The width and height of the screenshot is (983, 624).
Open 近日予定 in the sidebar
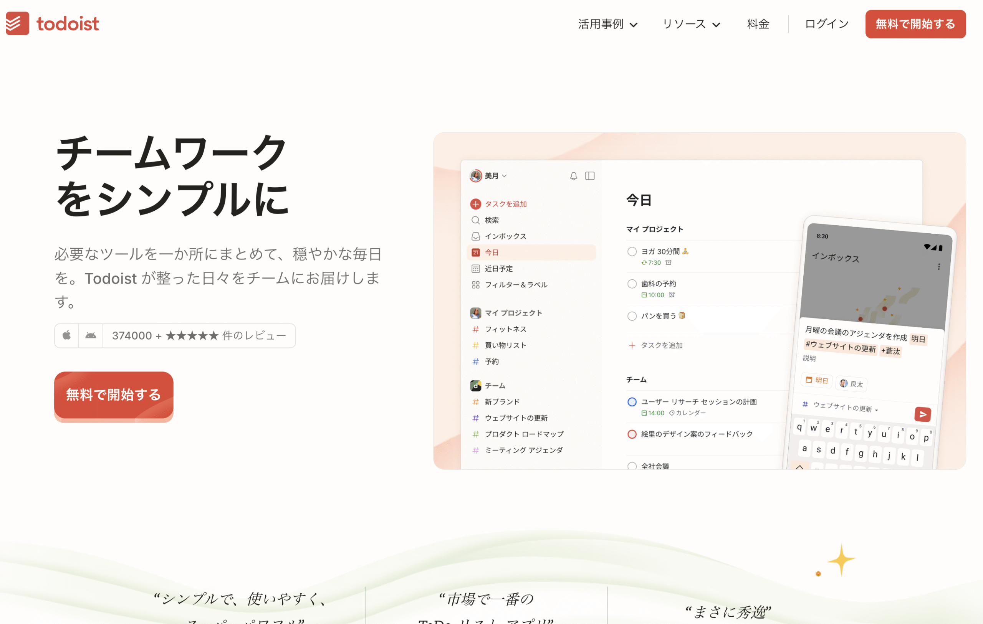(x=531, y=269)
